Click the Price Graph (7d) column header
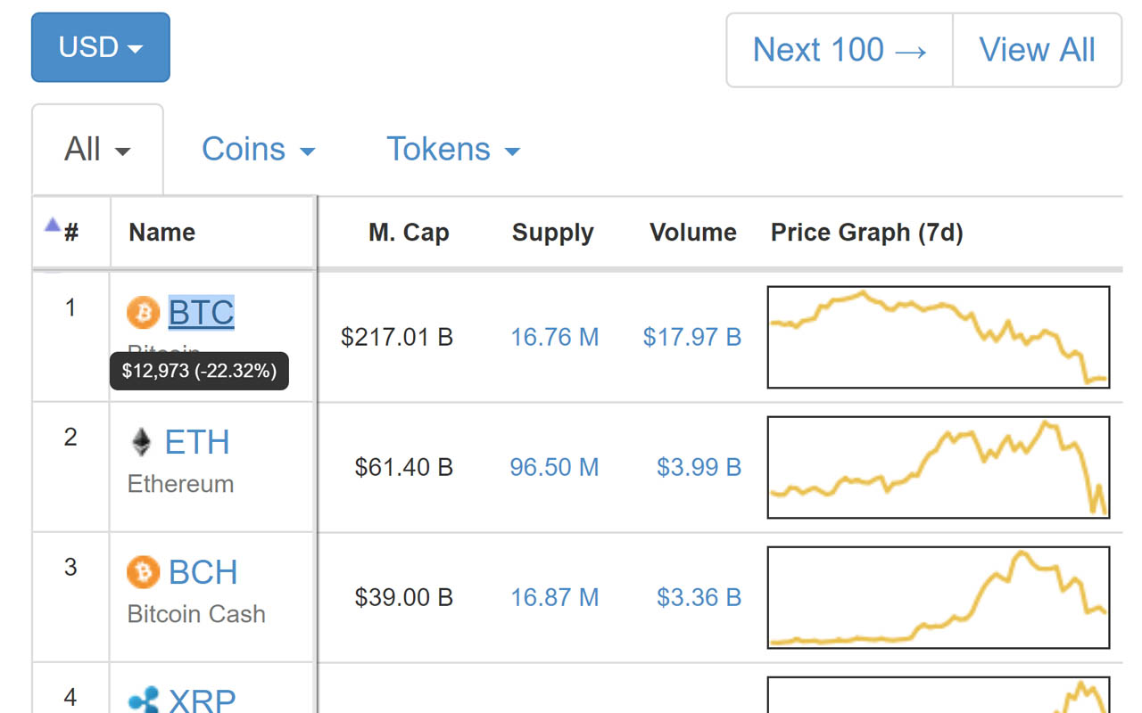This screenshot has width=1142, height=713. pos(866,233)
